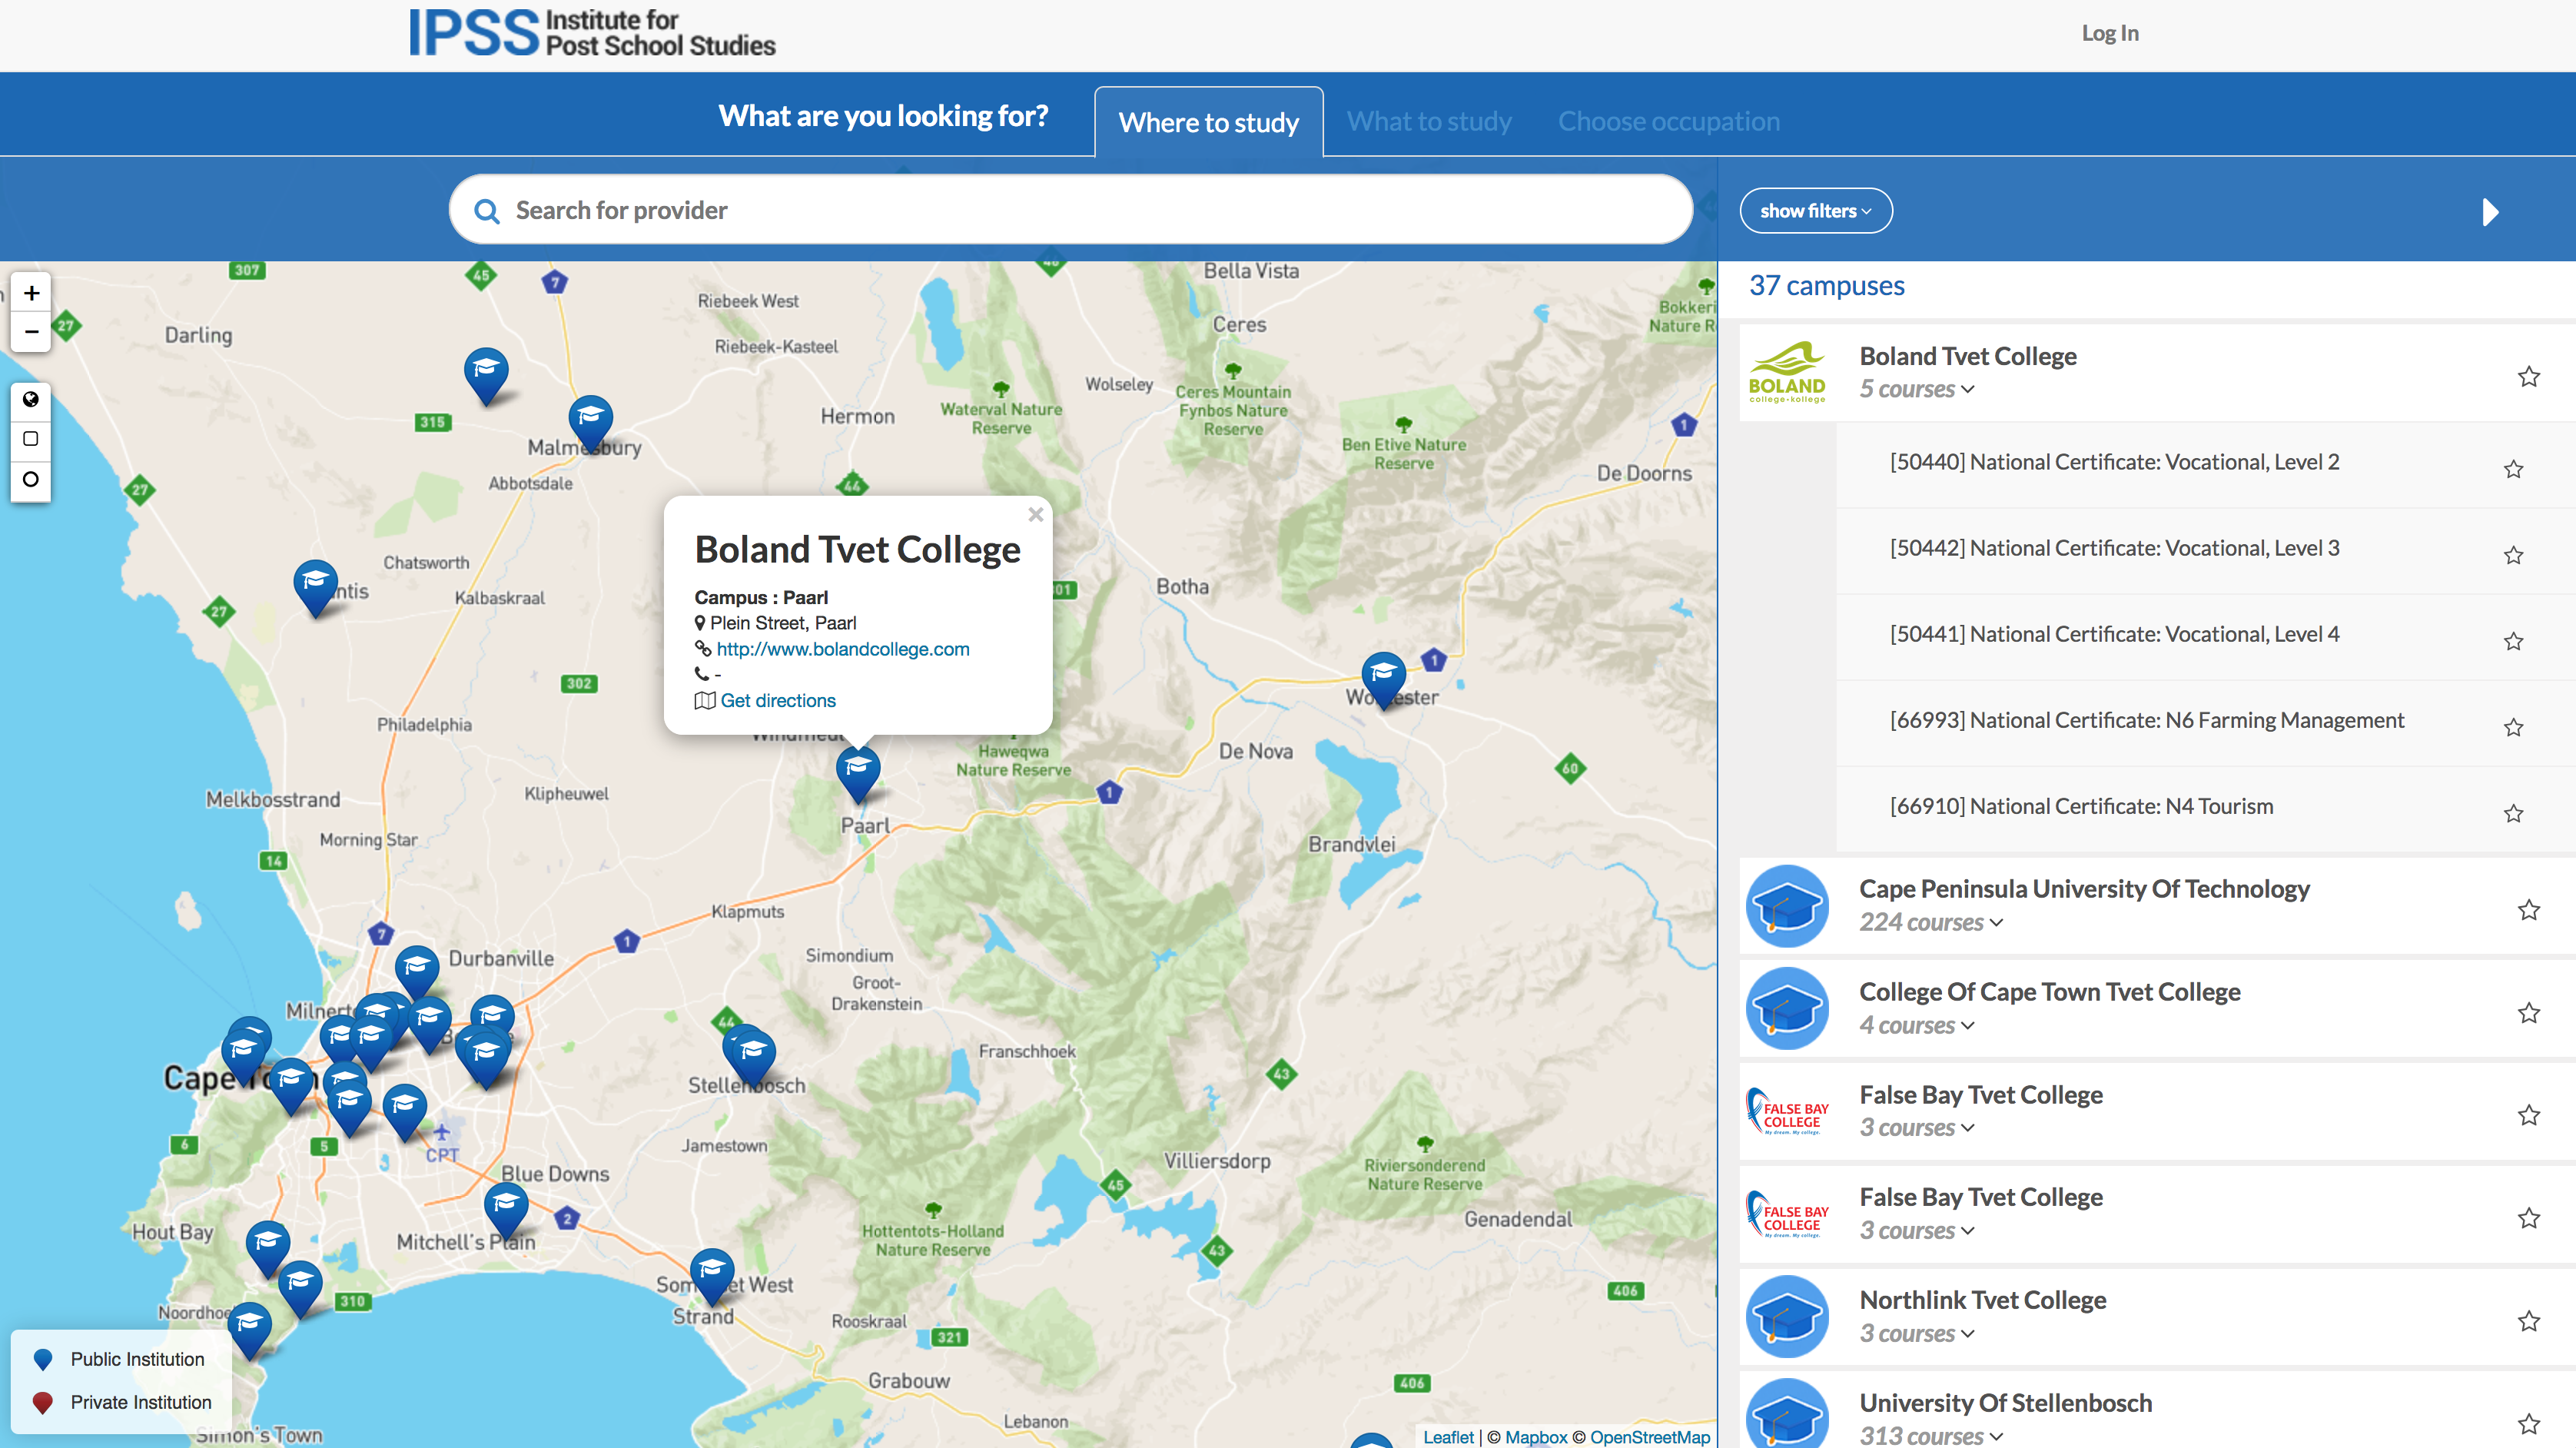
Task: Click the Mitchell's Plain map marker
Action: [506, 1211]
